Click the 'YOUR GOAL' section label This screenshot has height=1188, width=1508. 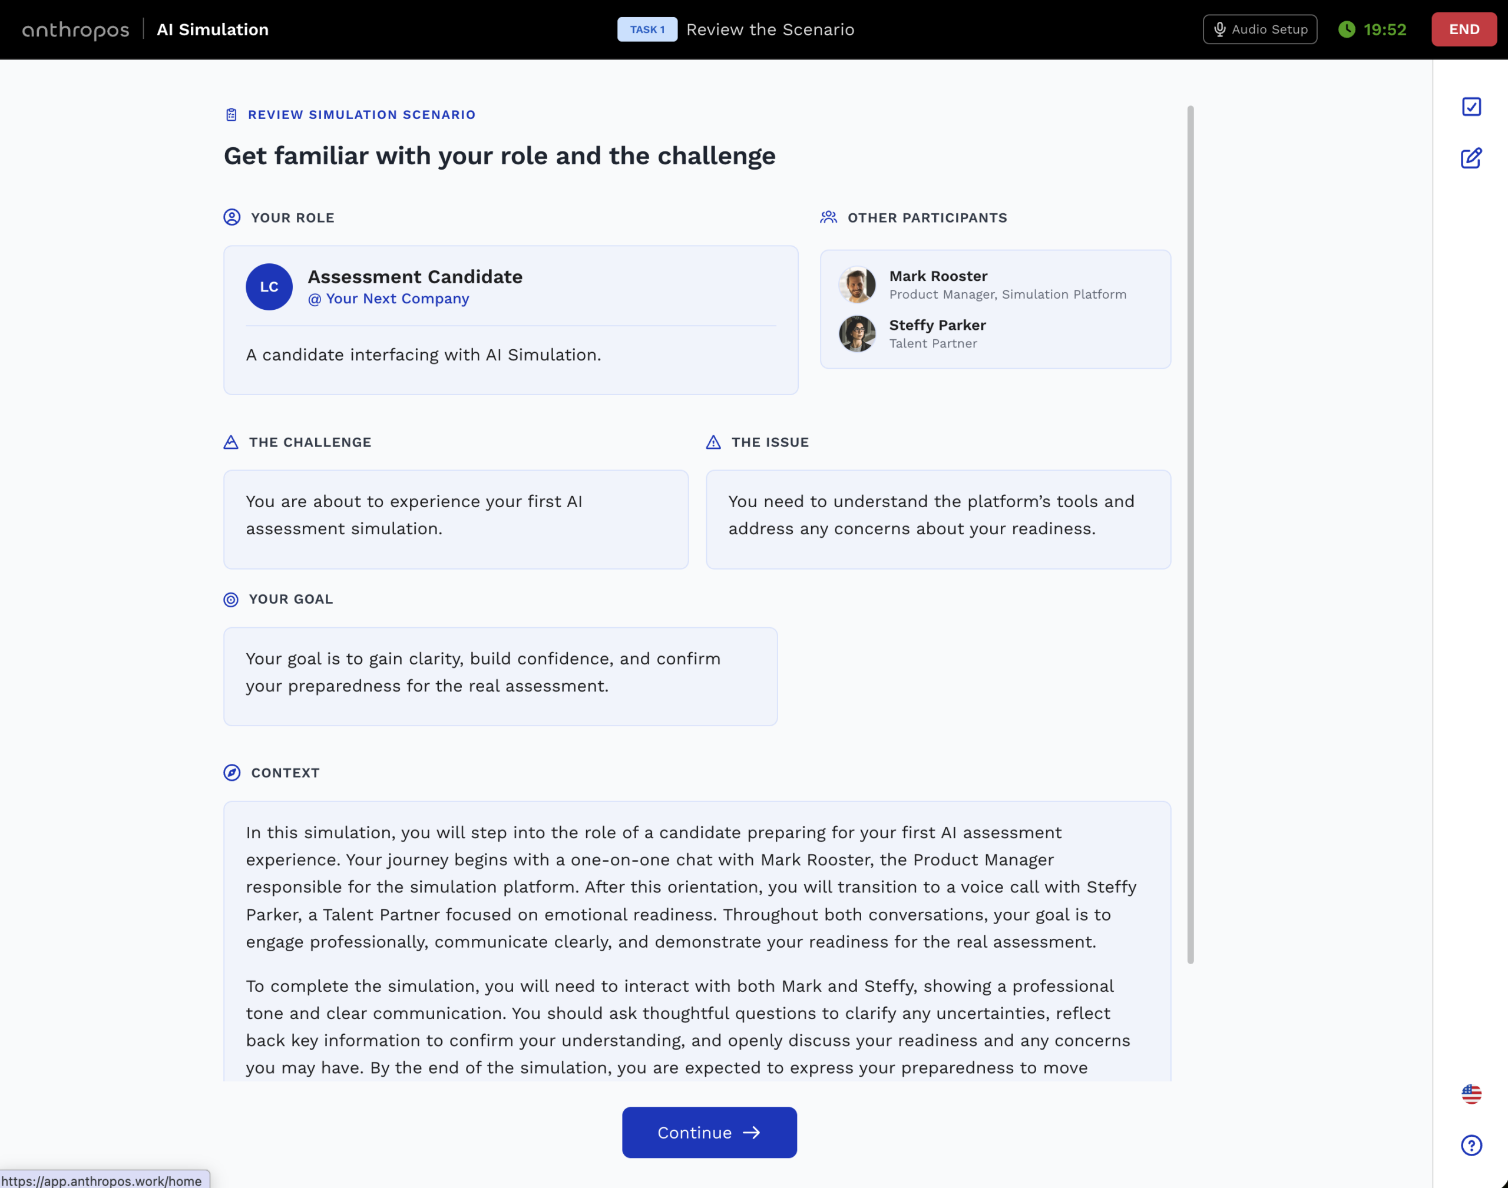[x=291, y=599]
